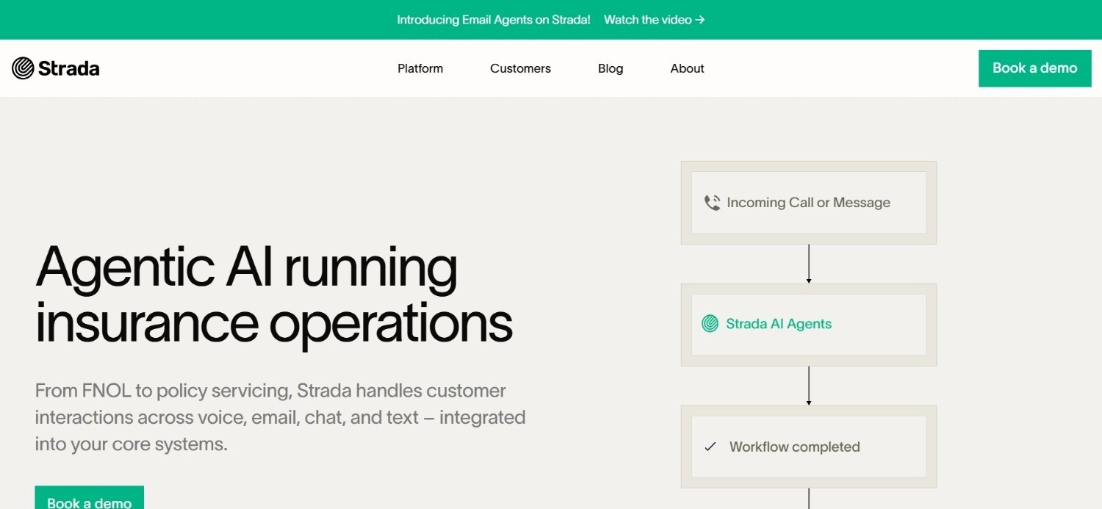The image size is (1102, 509).
Task: Follow the Watch the video link
Action: coord(654,20)
